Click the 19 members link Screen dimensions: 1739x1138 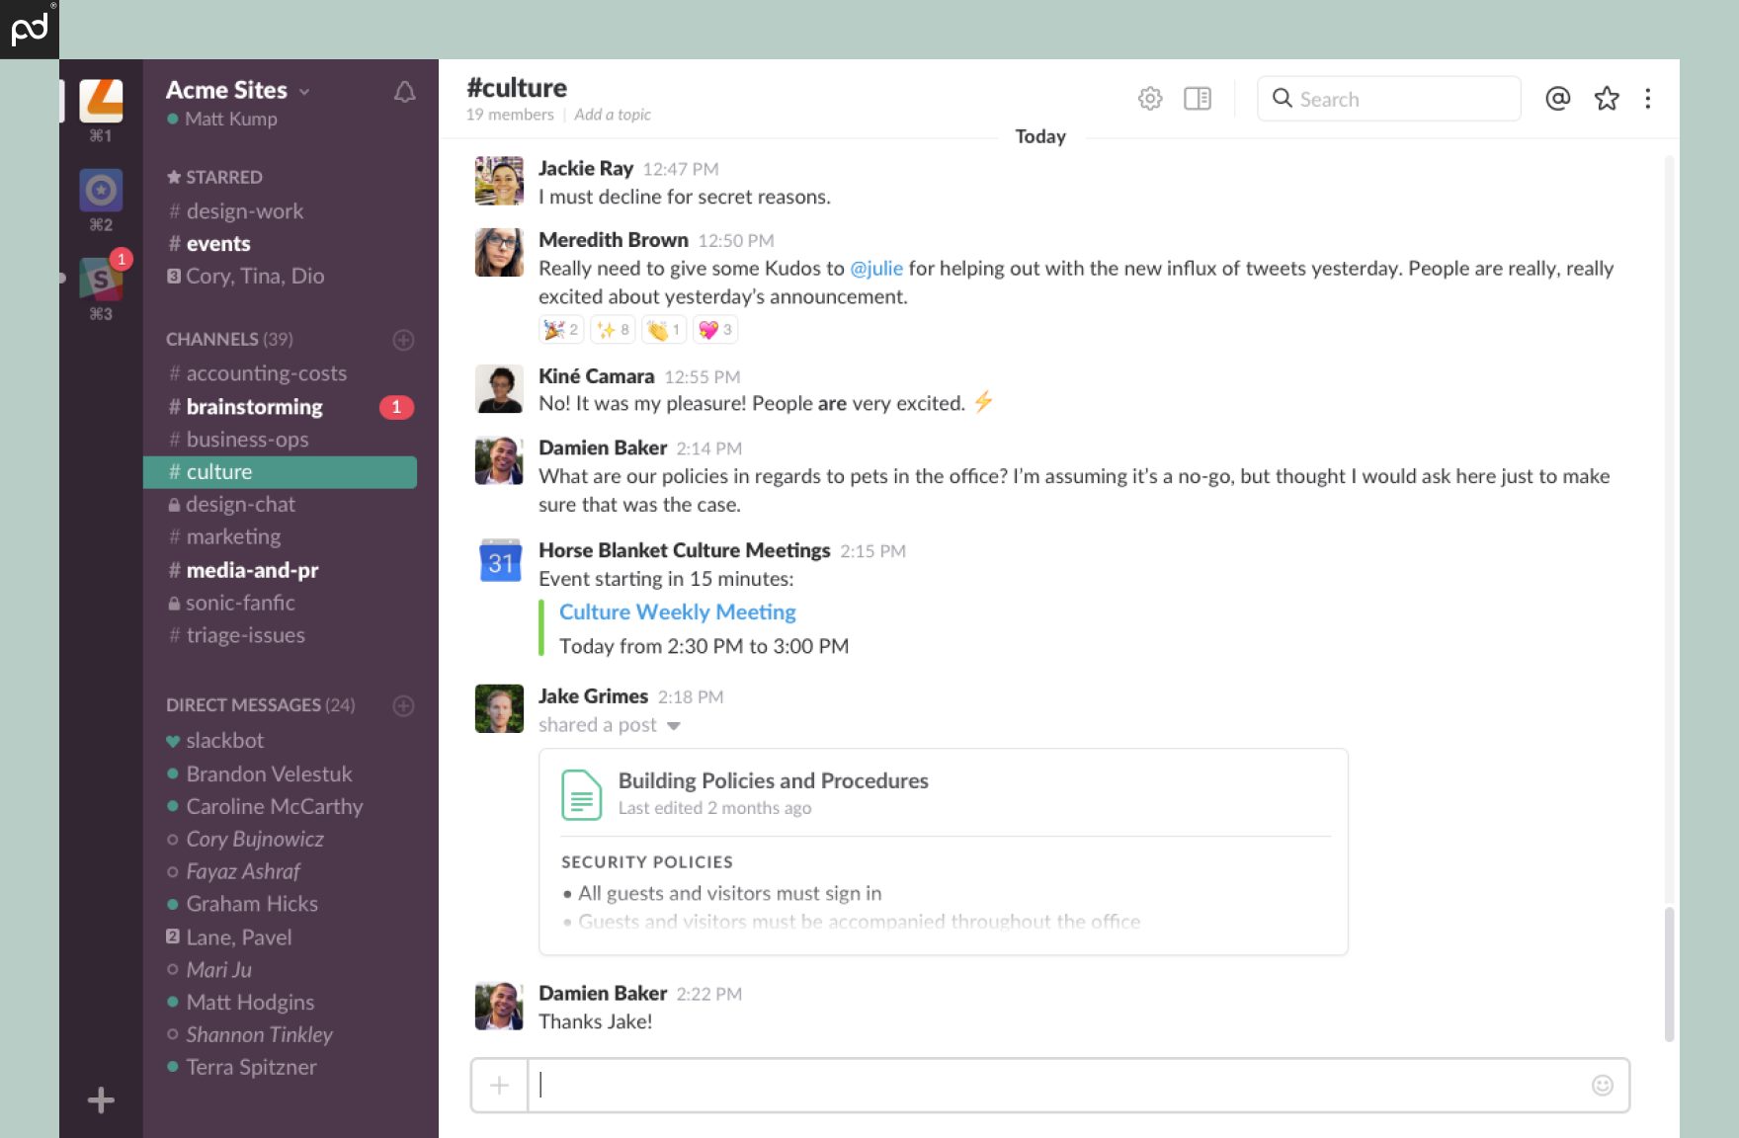[510, 115]
